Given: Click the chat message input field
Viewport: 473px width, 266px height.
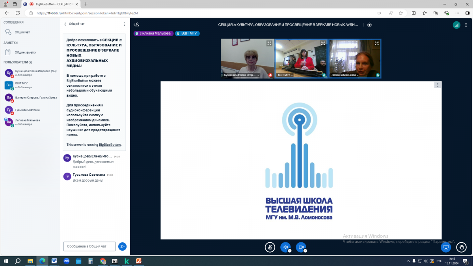Looking at the screenshot, I should click(x=89, y=246).
